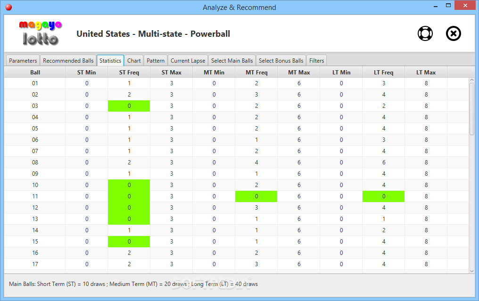Click the scroll down arrow of table
479x301 pixels.
pos(471,271)
